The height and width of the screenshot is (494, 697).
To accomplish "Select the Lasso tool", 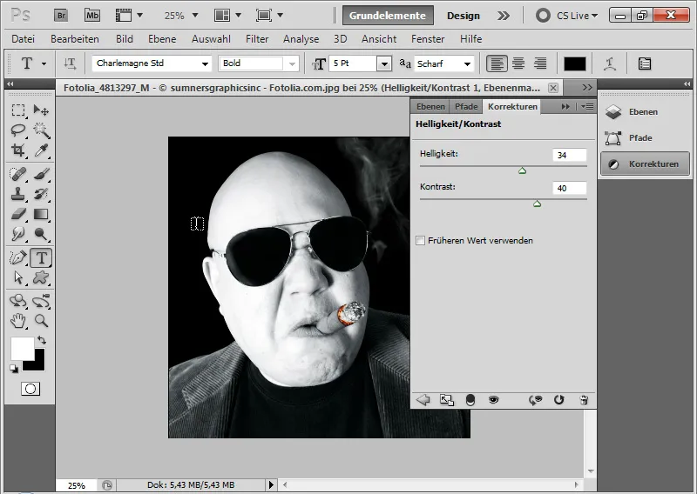I will (x=18, y=130).
